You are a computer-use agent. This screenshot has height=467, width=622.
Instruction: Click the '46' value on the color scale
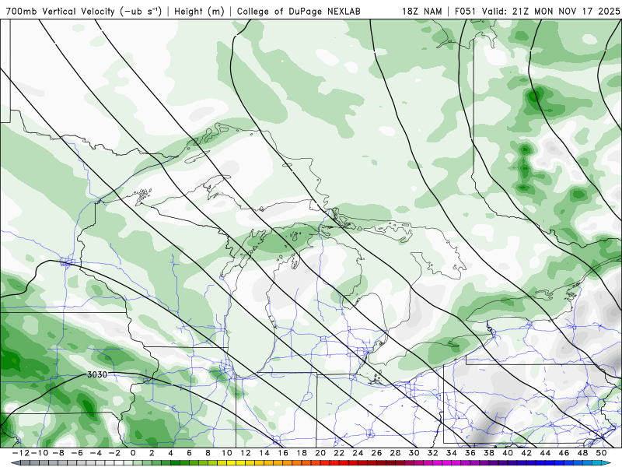point(564,453)
